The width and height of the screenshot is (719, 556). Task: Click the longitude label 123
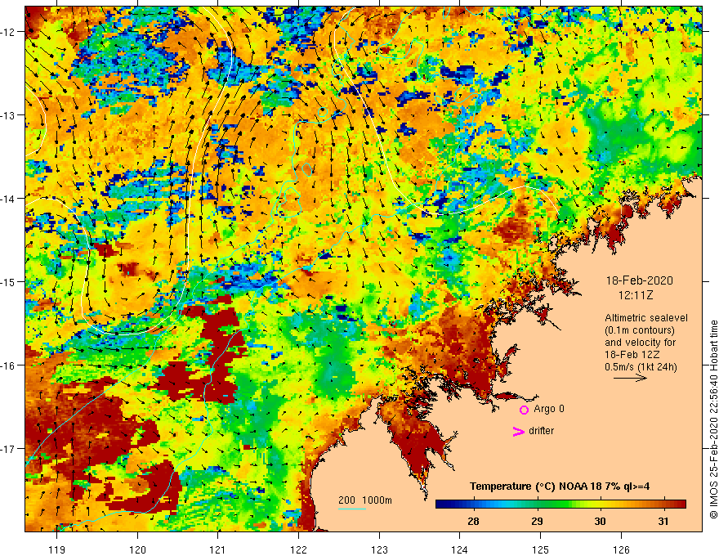(x=379, y=549)
